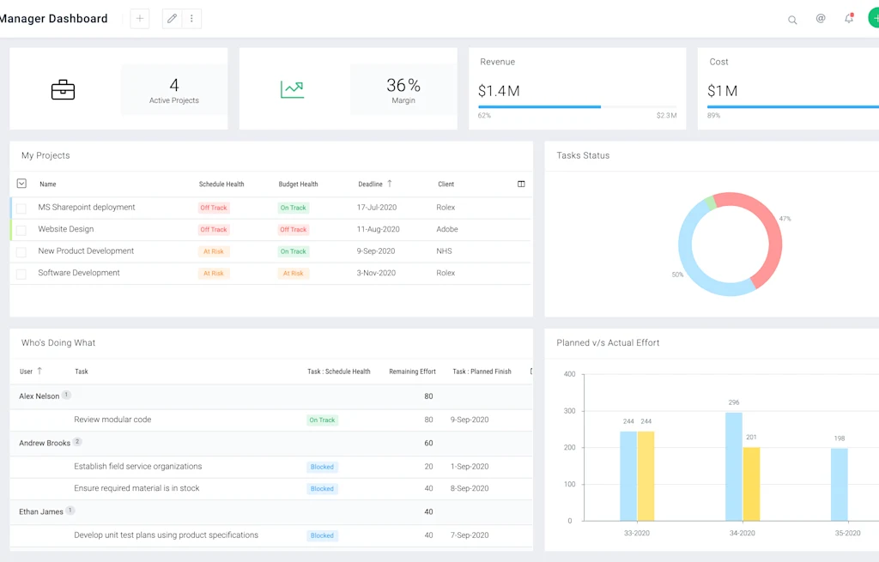Click the Remaining Effort column header
The width and height of the screenshot is (879, 562).
click(412, 372)
